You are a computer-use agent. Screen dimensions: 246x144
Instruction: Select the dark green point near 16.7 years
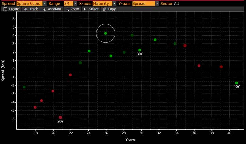24,87
